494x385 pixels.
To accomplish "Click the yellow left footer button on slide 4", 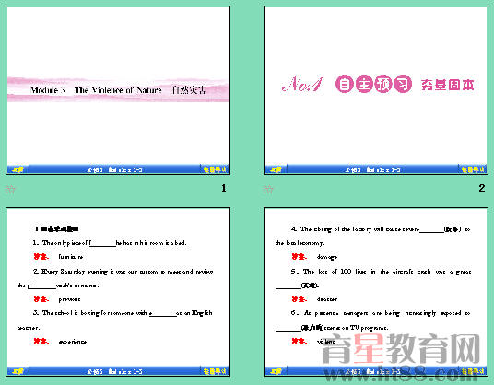I will coord(276,371).
